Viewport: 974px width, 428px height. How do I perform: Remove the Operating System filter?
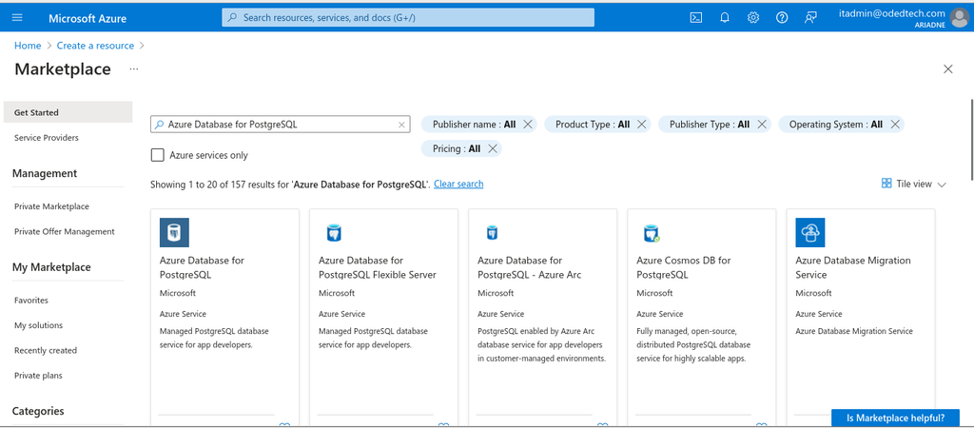tap(895, 125)
